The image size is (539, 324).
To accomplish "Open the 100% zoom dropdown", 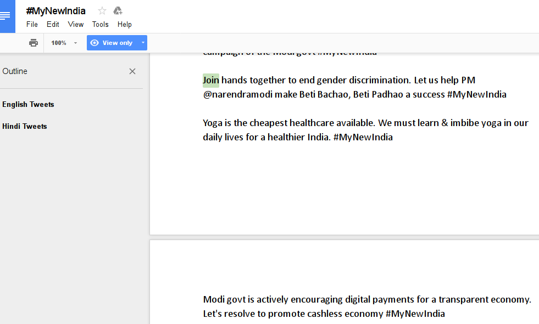I will click(x=64, y=43).
